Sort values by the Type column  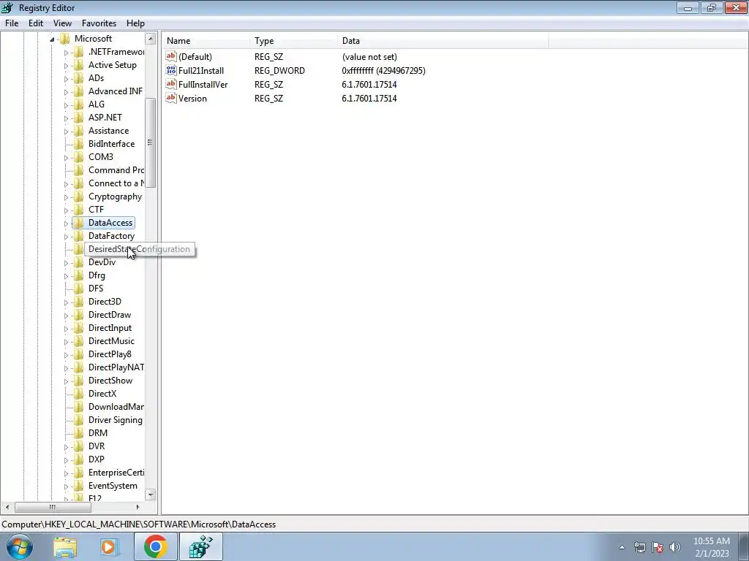[293, 41]
